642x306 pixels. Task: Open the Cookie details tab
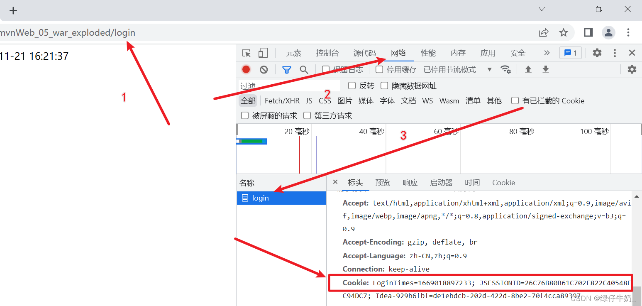(504, 183)
